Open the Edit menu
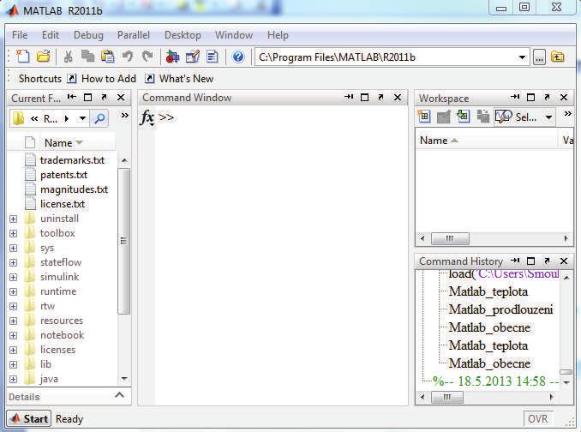 51,35
